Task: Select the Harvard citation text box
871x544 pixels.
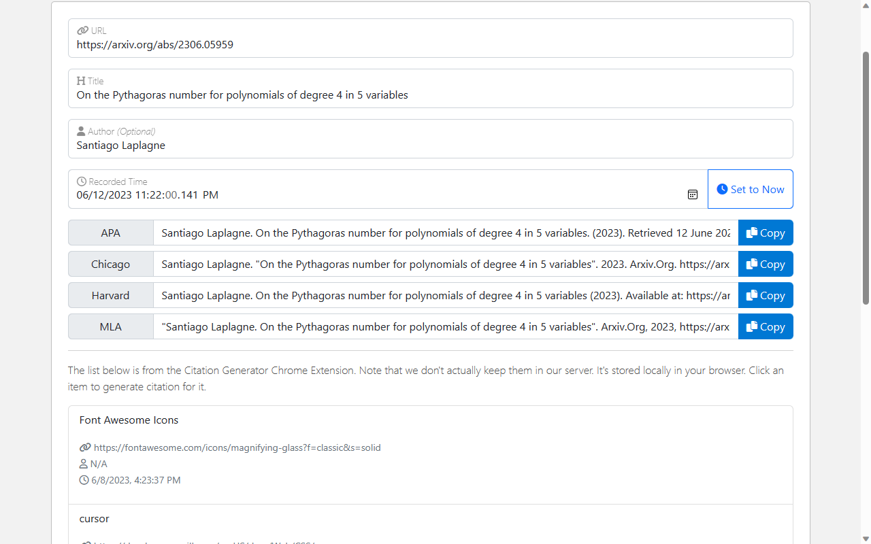Action: coord(445,295)
